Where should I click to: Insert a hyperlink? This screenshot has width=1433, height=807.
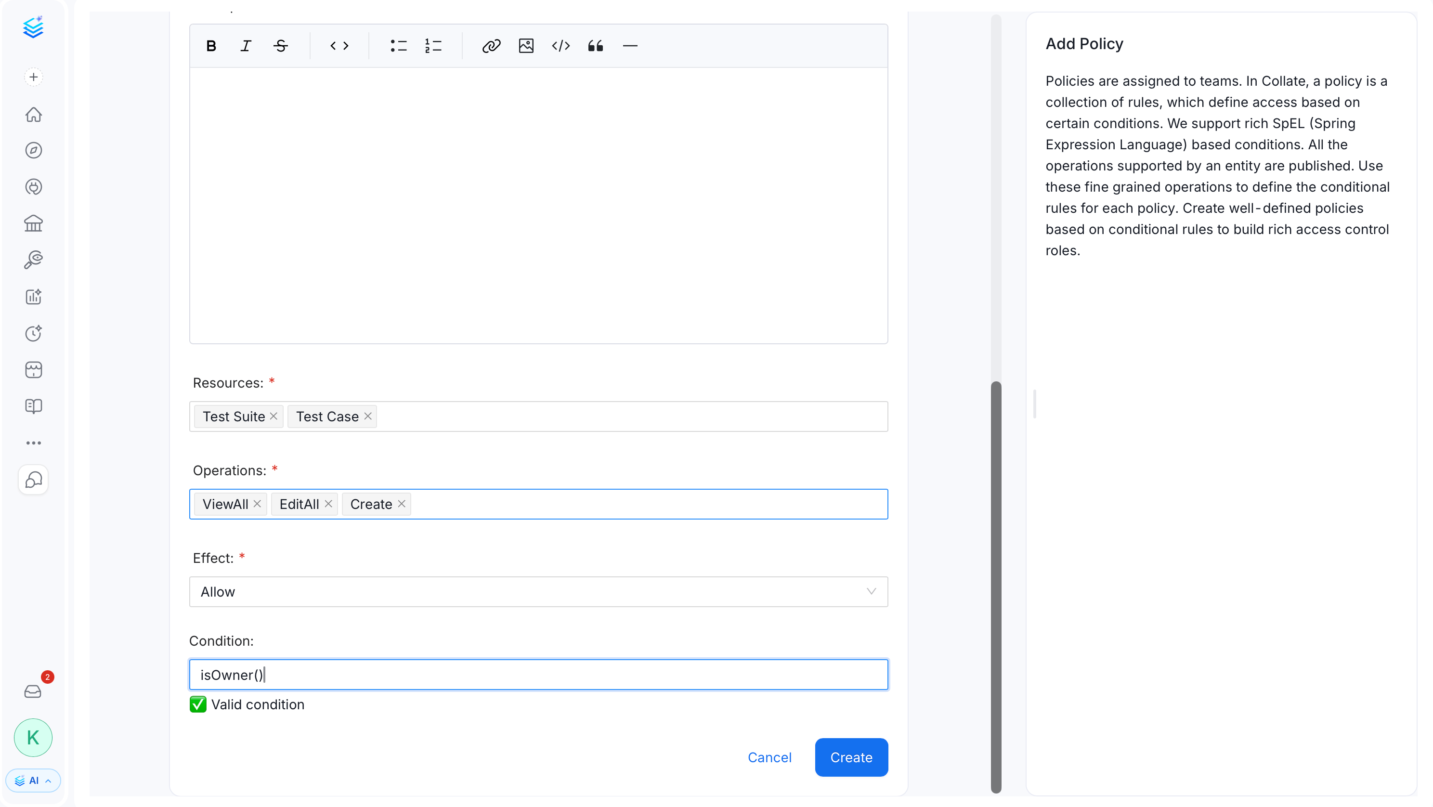(491, 46)
